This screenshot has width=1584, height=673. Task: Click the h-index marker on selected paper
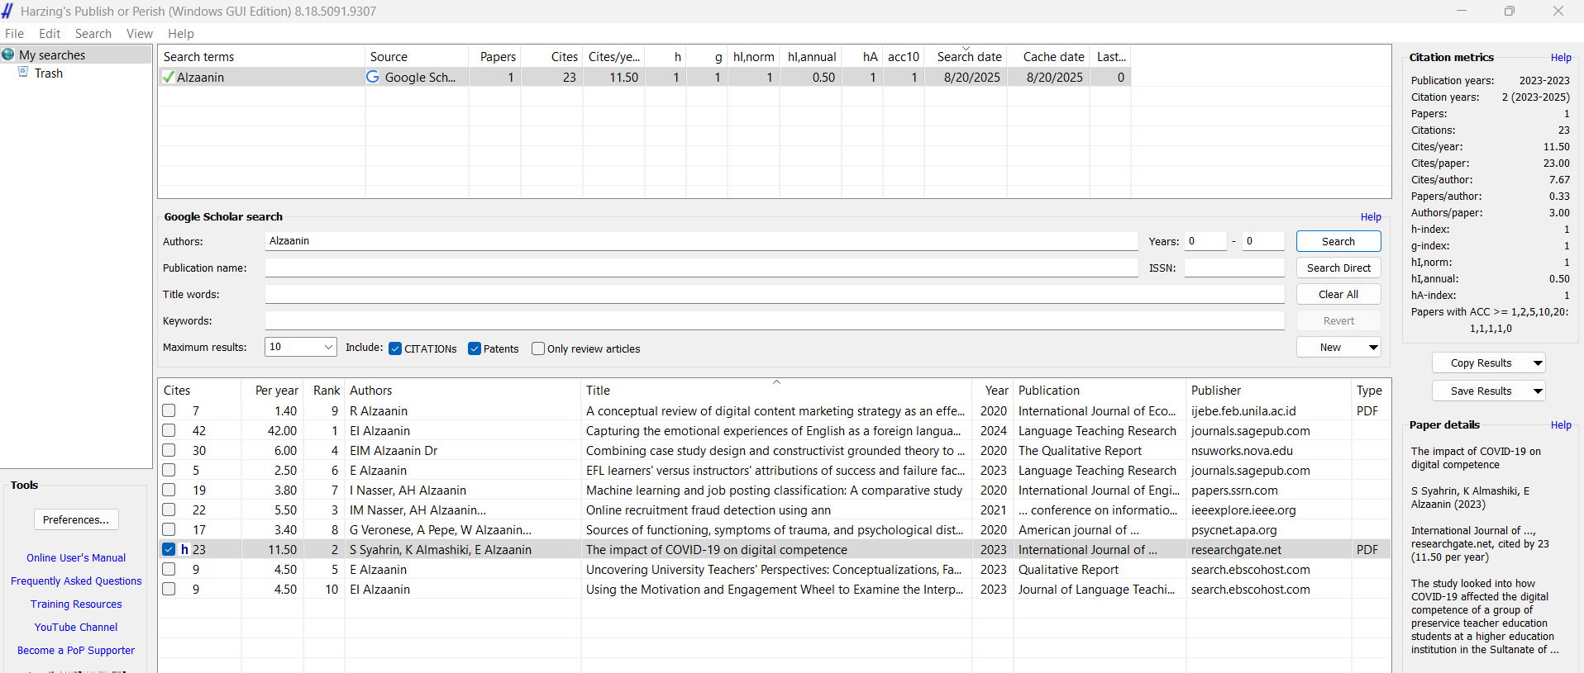pyautogui.click(x=185, y=549)
